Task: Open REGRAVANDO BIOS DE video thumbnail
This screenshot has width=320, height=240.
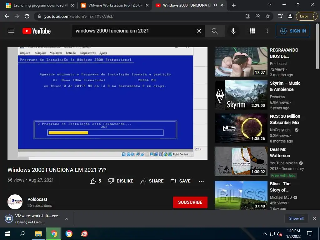Action: pos(241,62)
